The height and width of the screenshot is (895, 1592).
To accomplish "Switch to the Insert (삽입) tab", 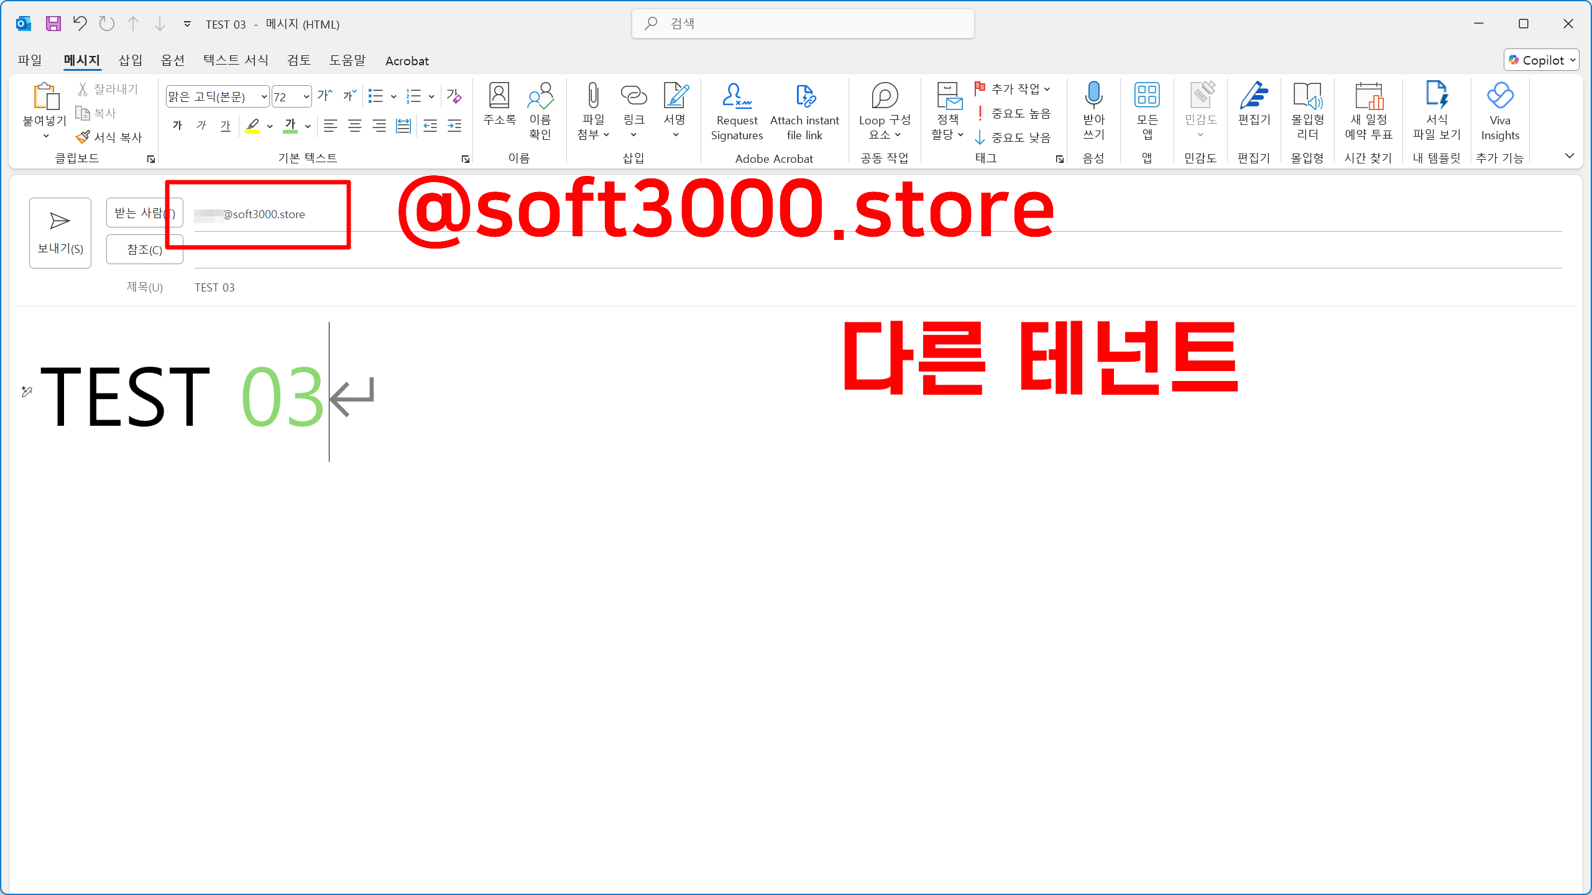I will coord(130,60).
